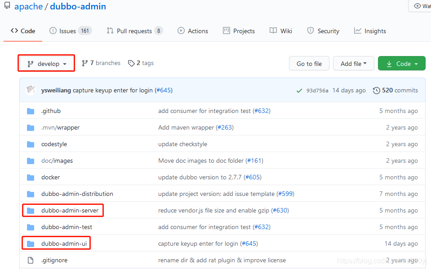The height and width of the screenshot is (269, 431).
Task: Open the dubbo-admin-server folder
Action: click(x=70, y=210)
